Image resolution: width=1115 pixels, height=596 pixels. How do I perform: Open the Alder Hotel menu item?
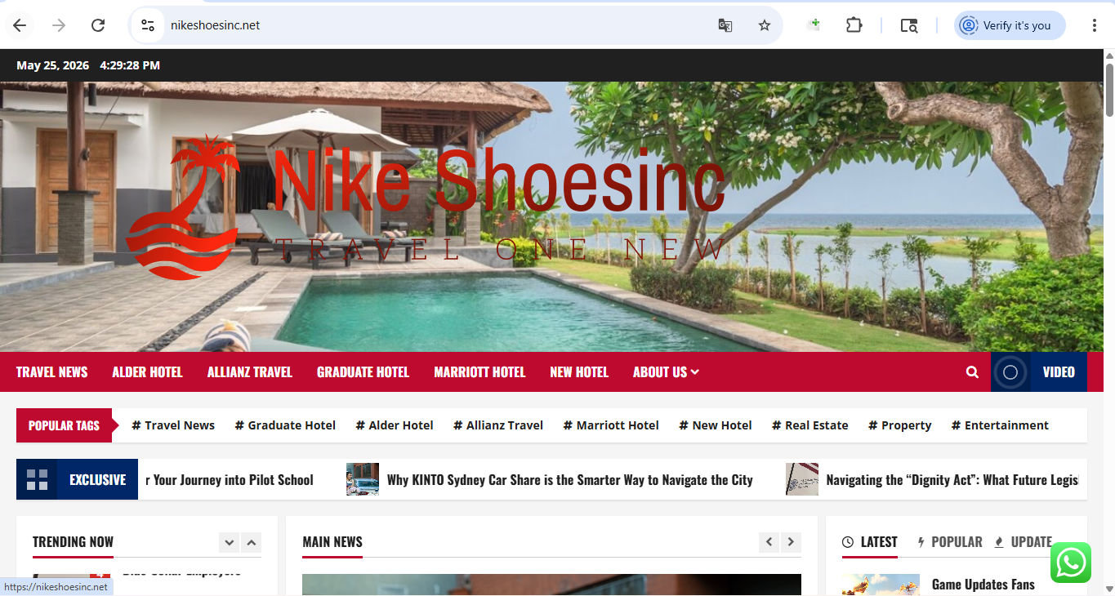coord(147,372)
